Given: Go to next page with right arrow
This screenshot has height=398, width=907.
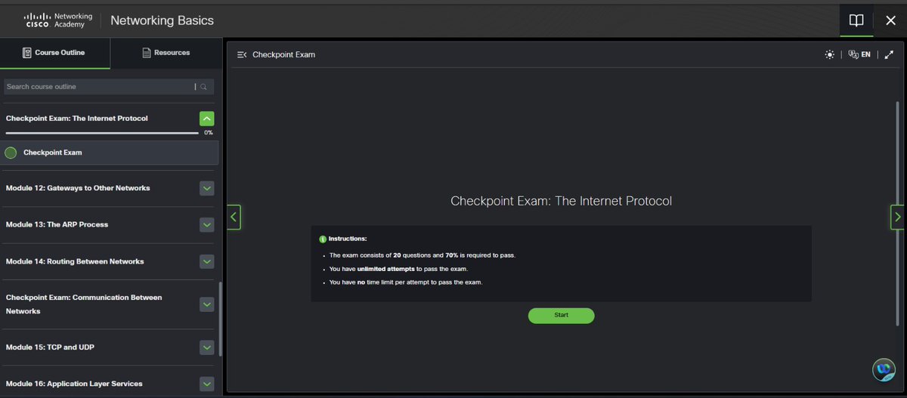Looking at the screenshot, I should [x=897, y=218].
